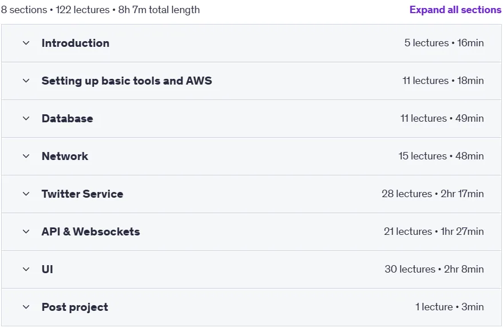
Task: Click the chevron next to Post project
Action: click(x=26, y=307)
